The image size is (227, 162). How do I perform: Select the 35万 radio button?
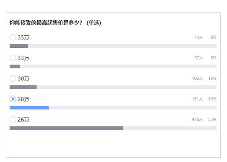point(13,37)
